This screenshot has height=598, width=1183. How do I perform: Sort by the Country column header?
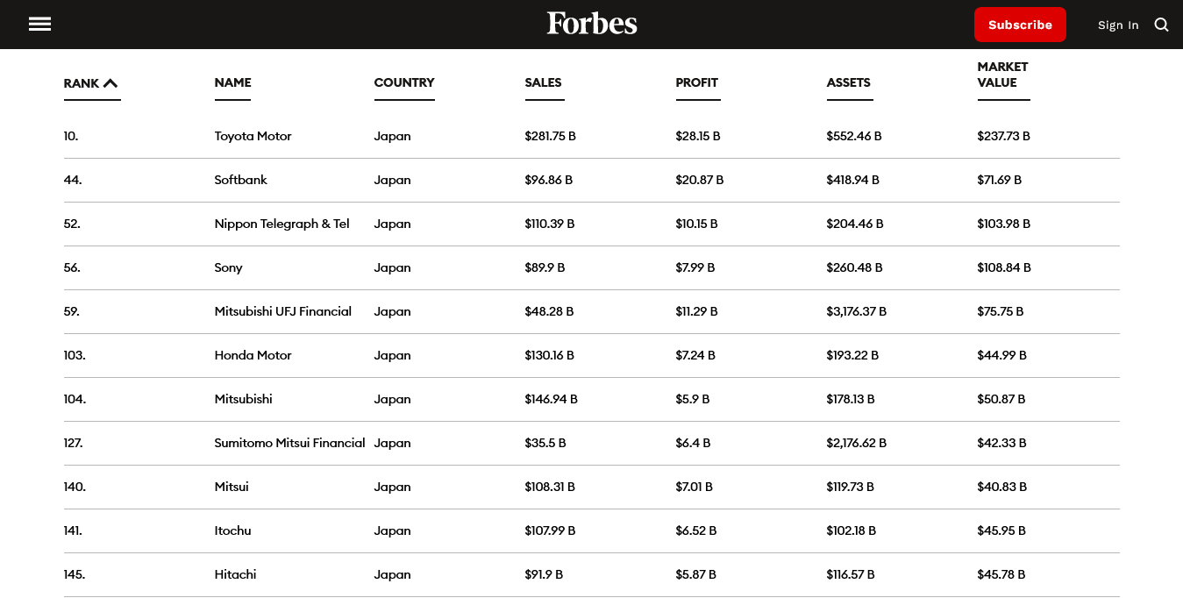(x=403, y=82)
